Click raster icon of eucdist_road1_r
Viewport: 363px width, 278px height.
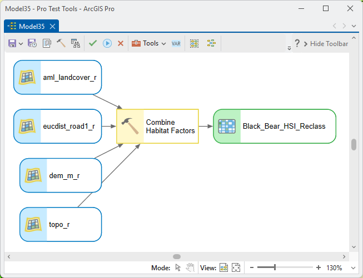27,126
